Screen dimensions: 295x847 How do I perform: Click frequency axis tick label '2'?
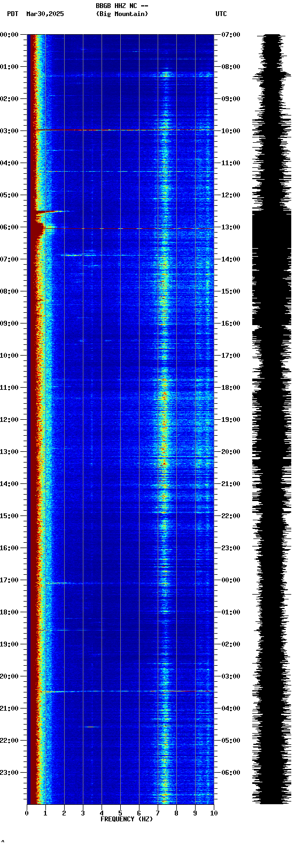point(64,813)
